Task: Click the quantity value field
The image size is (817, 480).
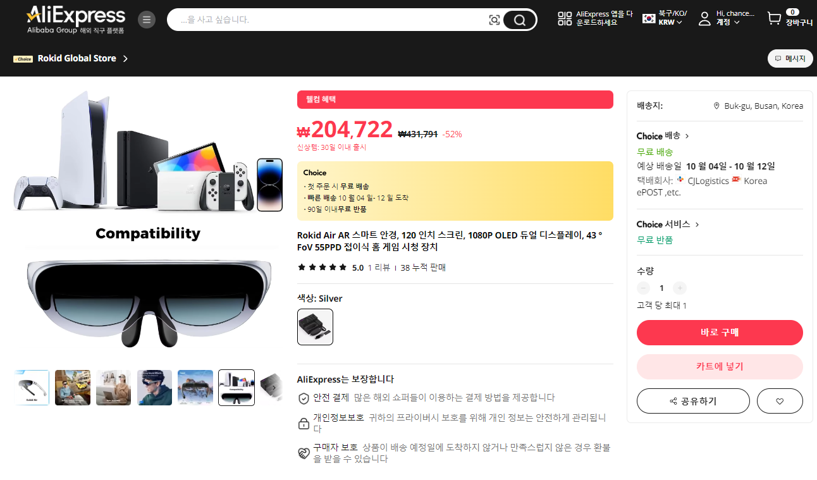Action: (661, 288)
